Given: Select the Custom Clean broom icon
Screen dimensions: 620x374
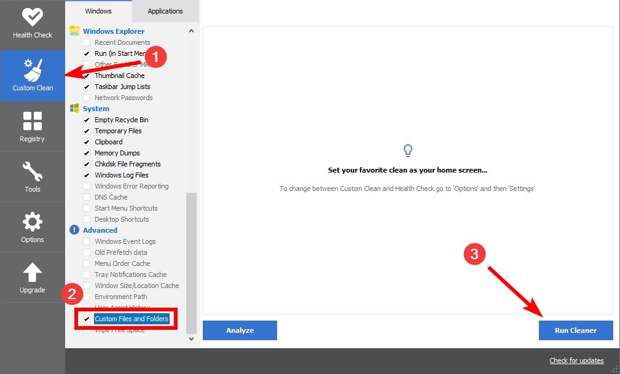Looking at the screenshot, I should coord(33,69).
